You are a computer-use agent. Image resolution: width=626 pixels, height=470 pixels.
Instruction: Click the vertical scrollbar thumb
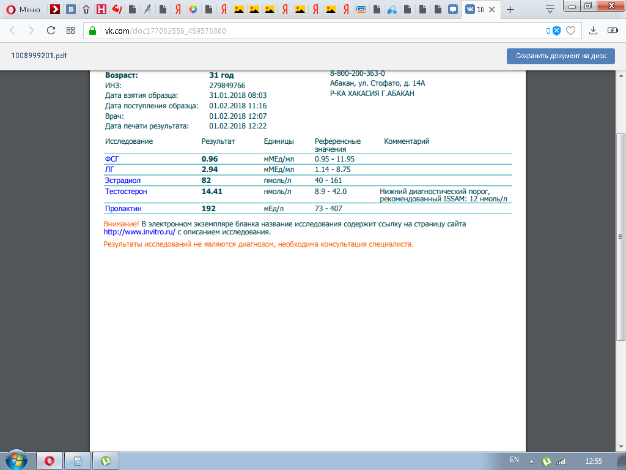621,236
